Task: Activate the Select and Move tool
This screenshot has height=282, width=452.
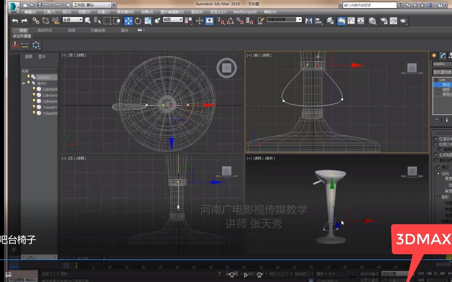Action: pos(128,21)
